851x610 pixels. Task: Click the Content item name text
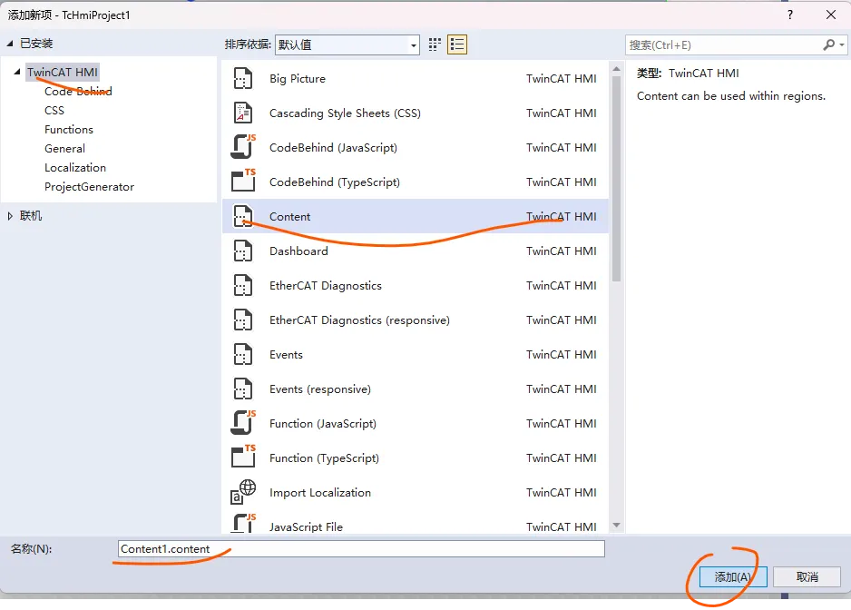pos(289,216)
